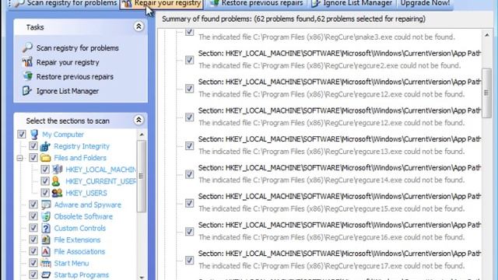The height and width of the screenshot is (280, 498).
Task: Click the HKEY_LOCAL_MACHINE icon in tree
Action: 57,170
